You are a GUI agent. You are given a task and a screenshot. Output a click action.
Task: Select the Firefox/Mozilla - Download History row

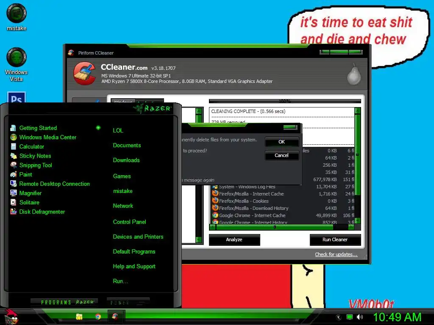pos(282,208)
